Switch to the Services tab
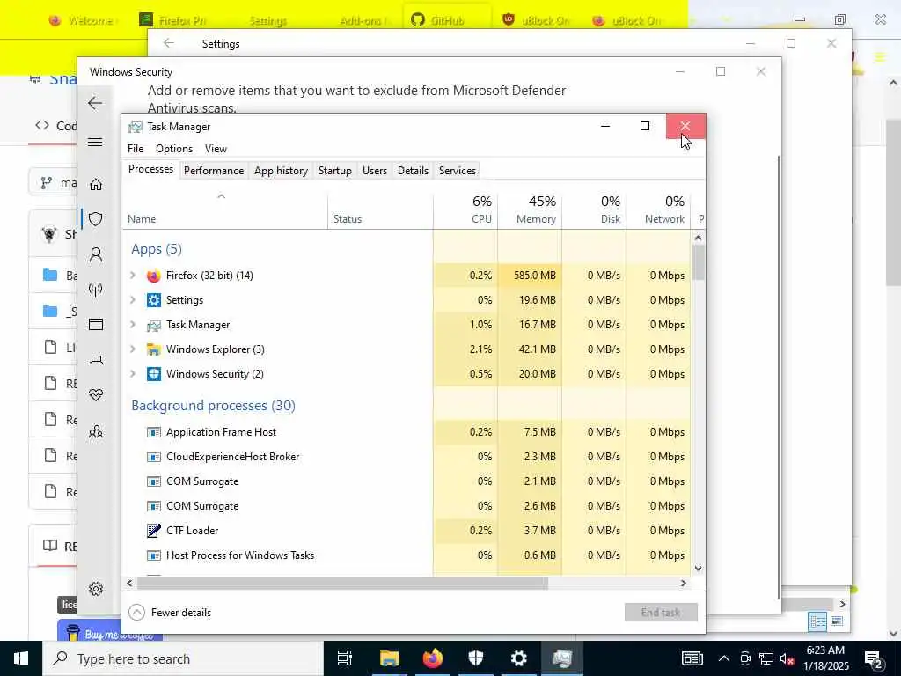The height and width of the screenshot is (676, 901). (x=458, y=171)
